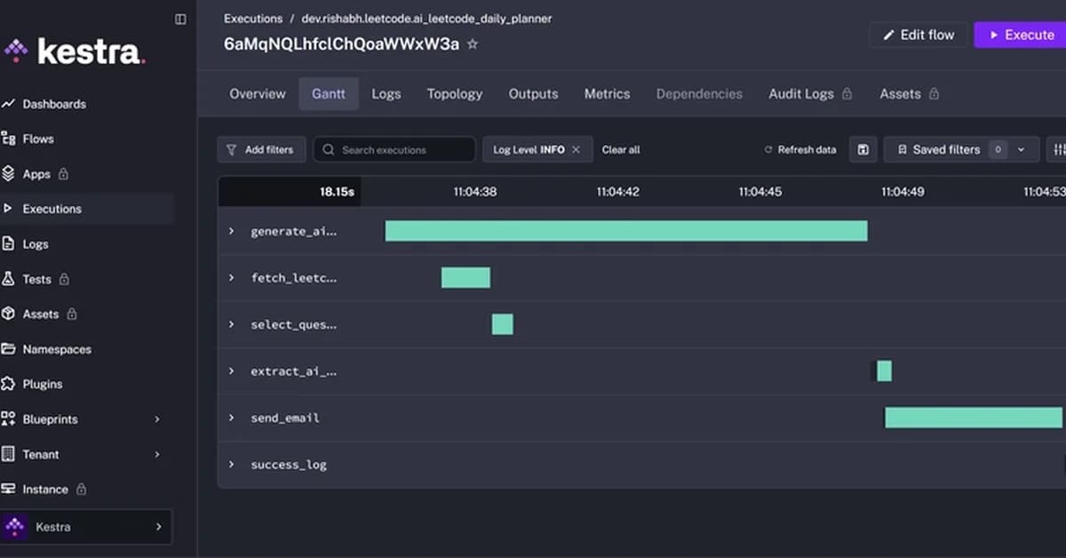Open the Dependencies tab

tap(699, 93)
